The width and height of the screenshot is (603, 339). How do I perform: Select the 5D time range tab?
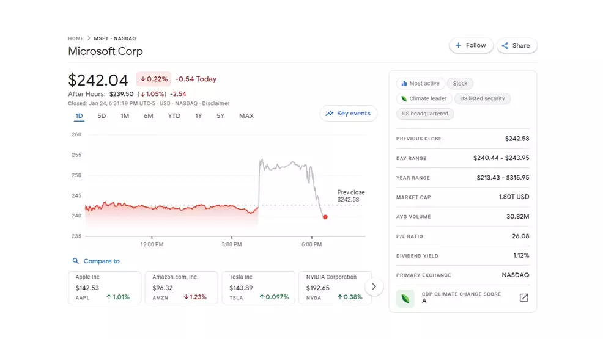[102, 116]
